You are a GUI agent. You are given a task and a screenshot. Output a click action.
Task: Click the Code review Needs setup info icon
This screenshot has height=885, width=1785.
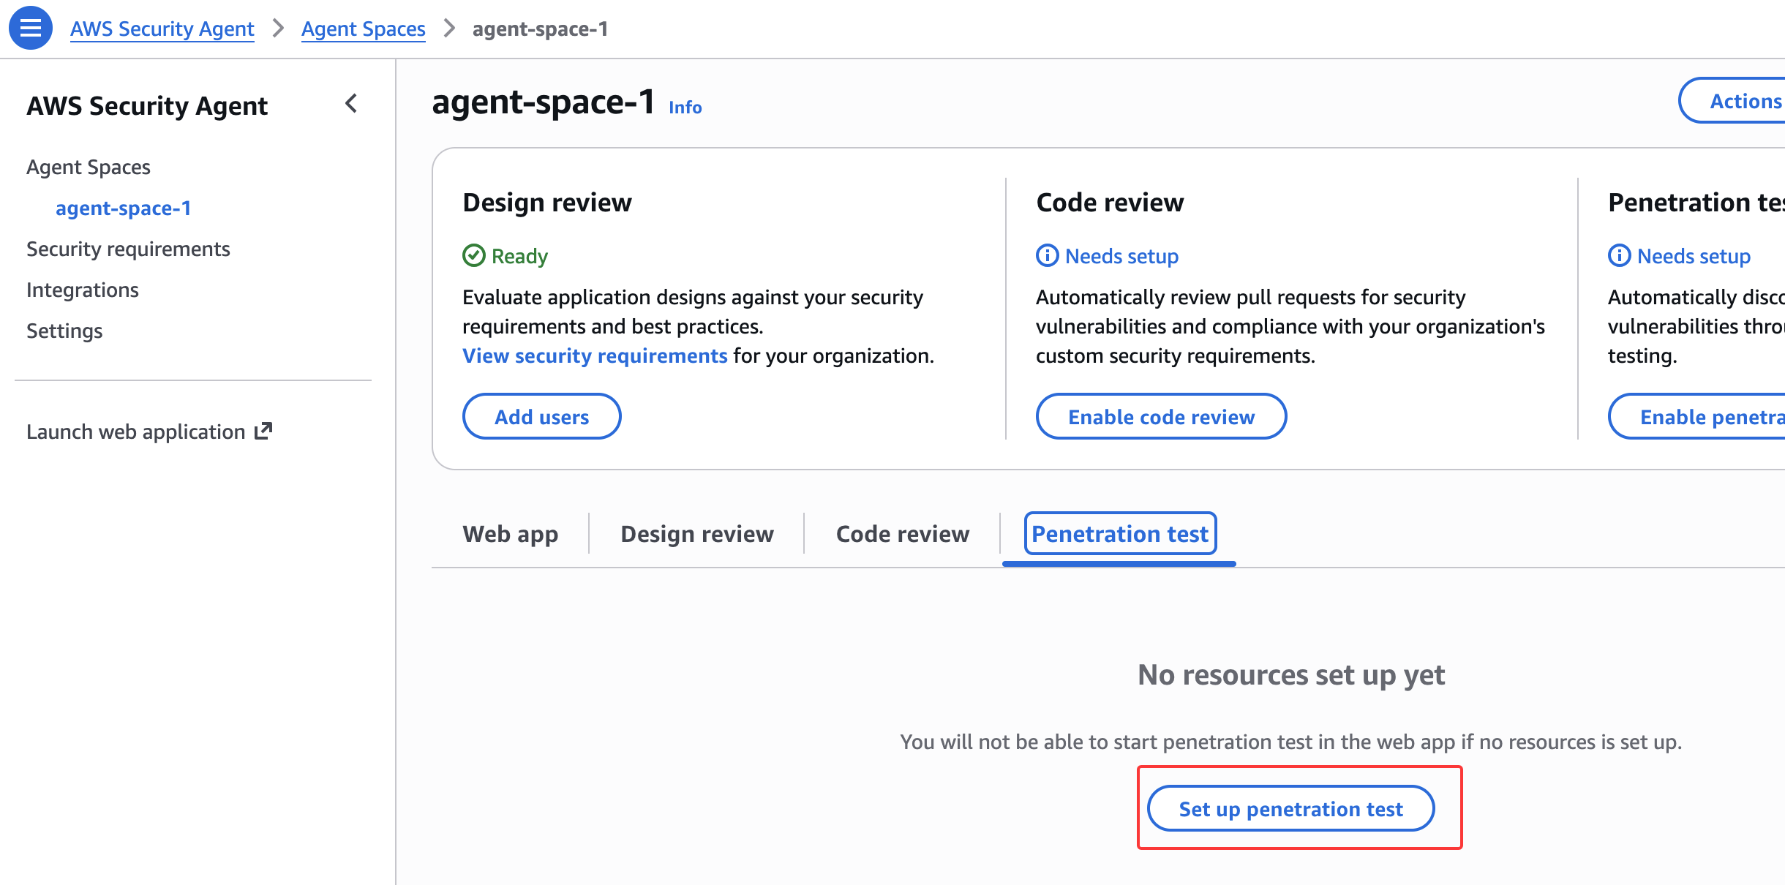pyautogui.click(x=1047, y=255)
